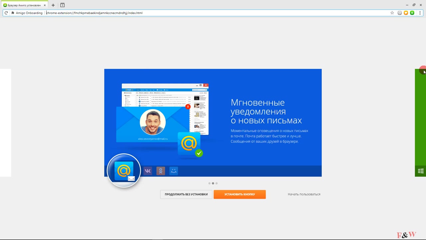Restore down the Amigo browser window
The height and width of the screenshot is (240, 426).
click(x=414, y=5)
